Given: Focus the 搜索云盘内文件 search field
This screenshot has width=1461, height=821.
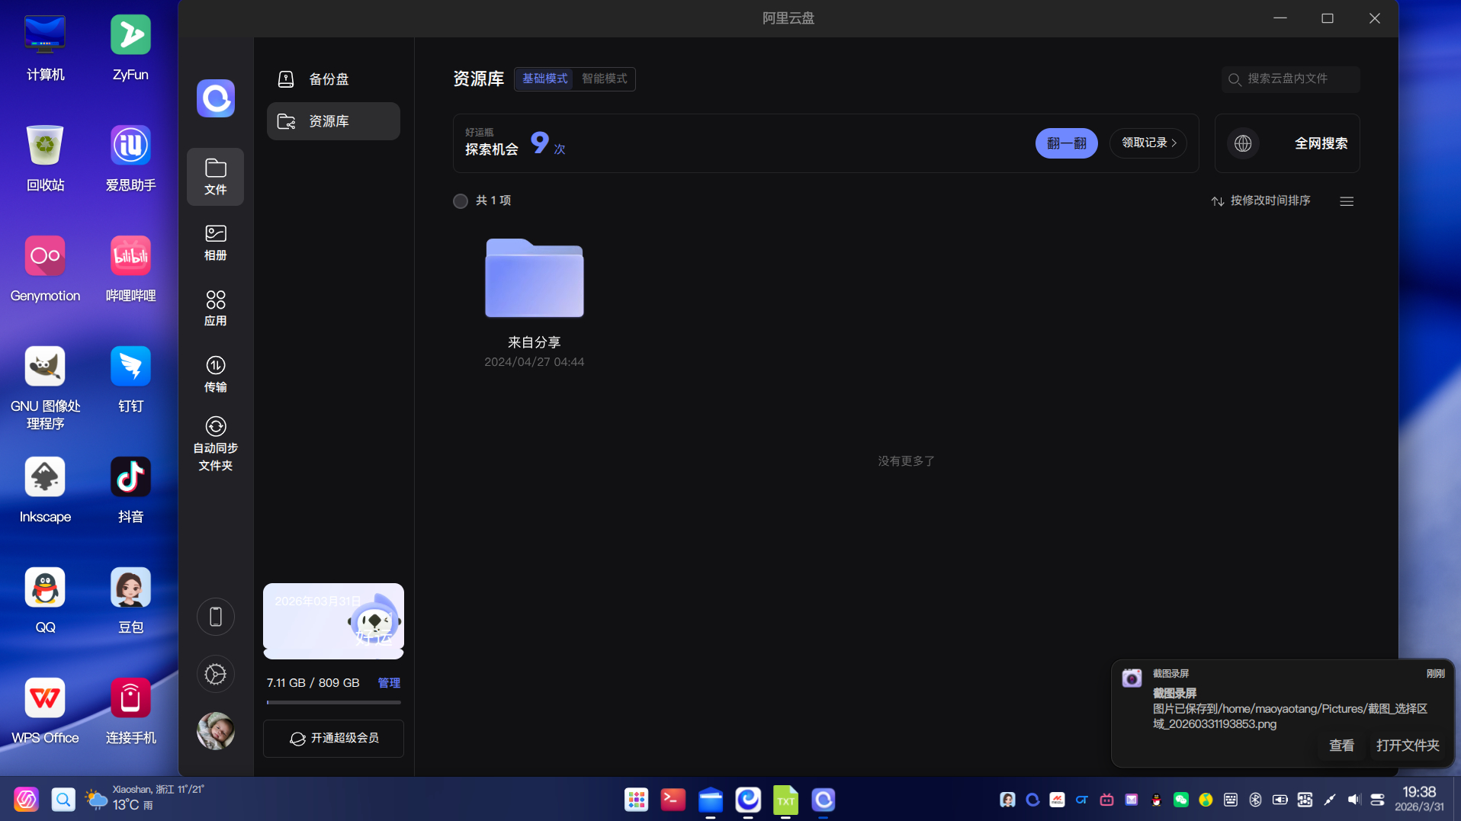Looking at the screenshot, I should coord(1290,79).
